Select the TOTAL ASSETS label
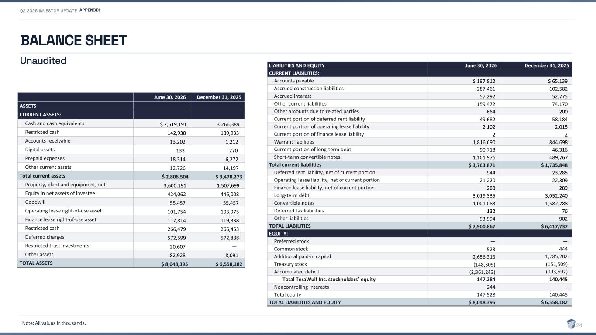 coord(36,263)
